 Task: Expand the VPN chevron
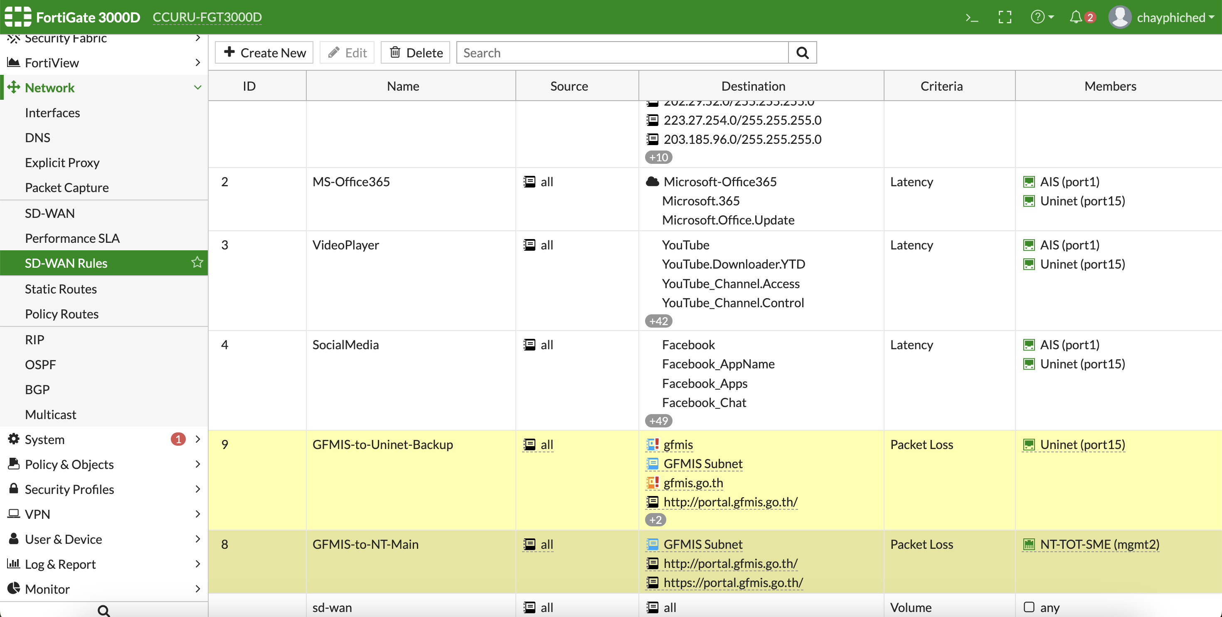coord(197,513)
